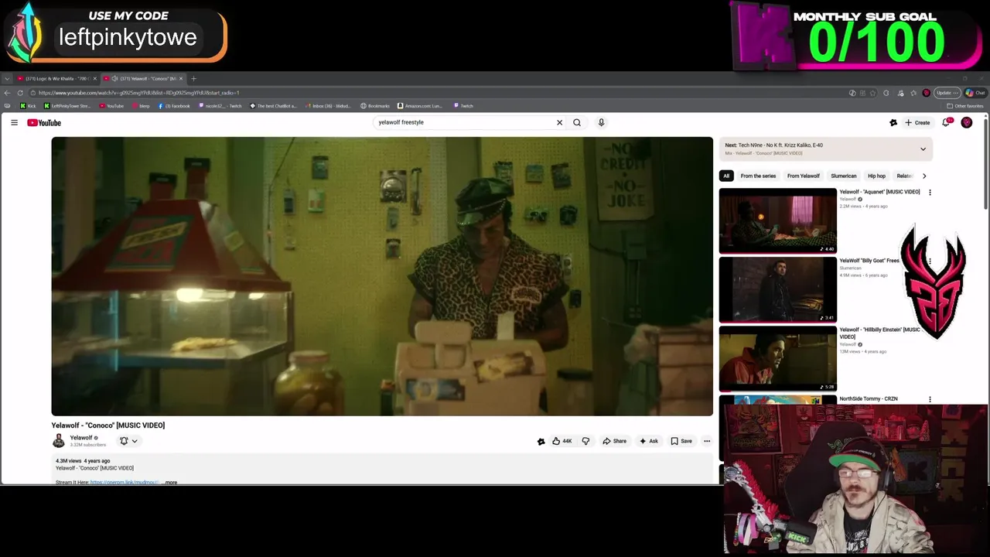990x557 pixels.
Task: Open the YouTube hamburger guide menu
Action: tap(14, 122)
